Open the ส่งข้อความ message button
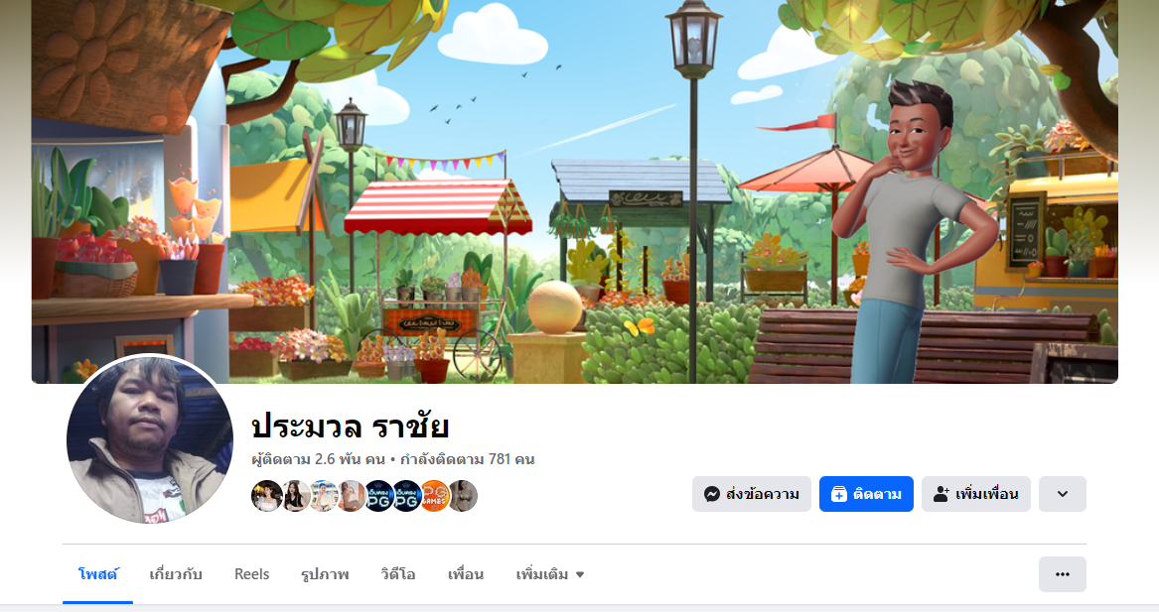 coord(751,494)
